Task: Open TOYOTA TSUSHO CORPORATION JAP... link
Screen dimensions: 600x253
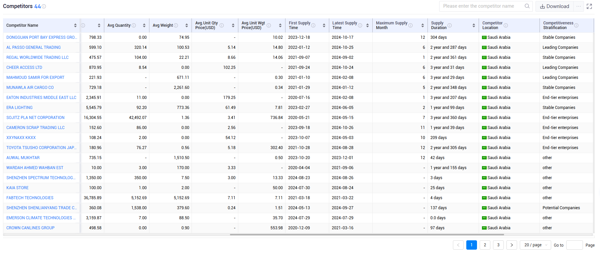Action: (41, 148)
